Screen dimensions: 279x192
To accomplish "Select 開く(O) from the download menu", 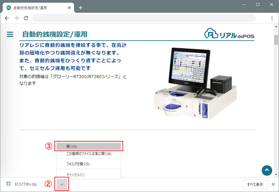I will coord(89,146).
